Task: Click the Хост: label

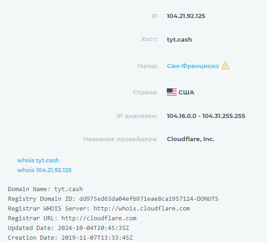Action: coord(149,39)
